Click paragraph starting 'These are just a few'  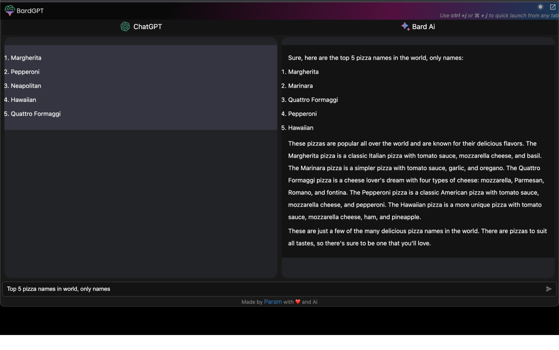coord(418,237)
